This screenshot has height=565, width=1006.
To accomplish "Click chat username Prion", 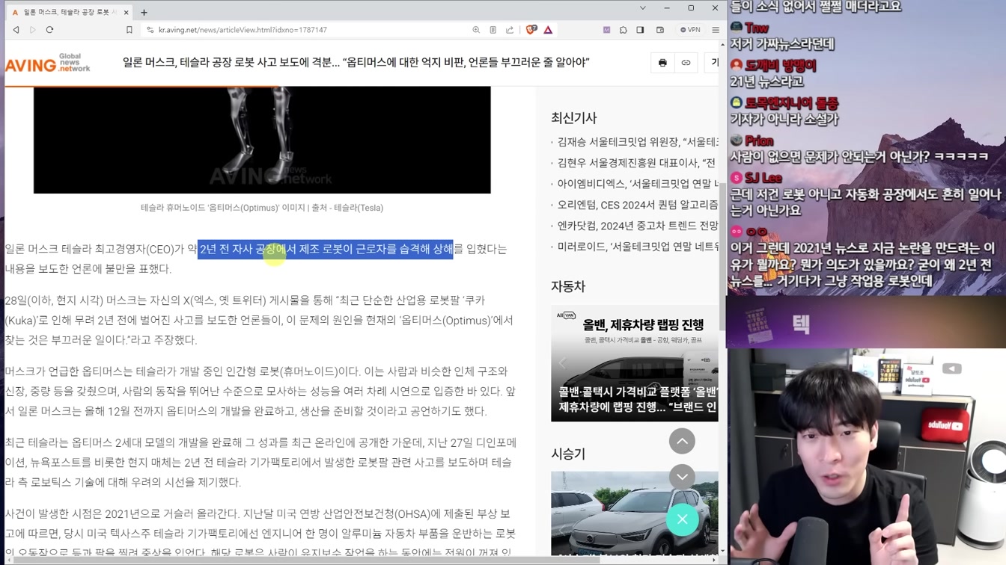I will 759,141.
